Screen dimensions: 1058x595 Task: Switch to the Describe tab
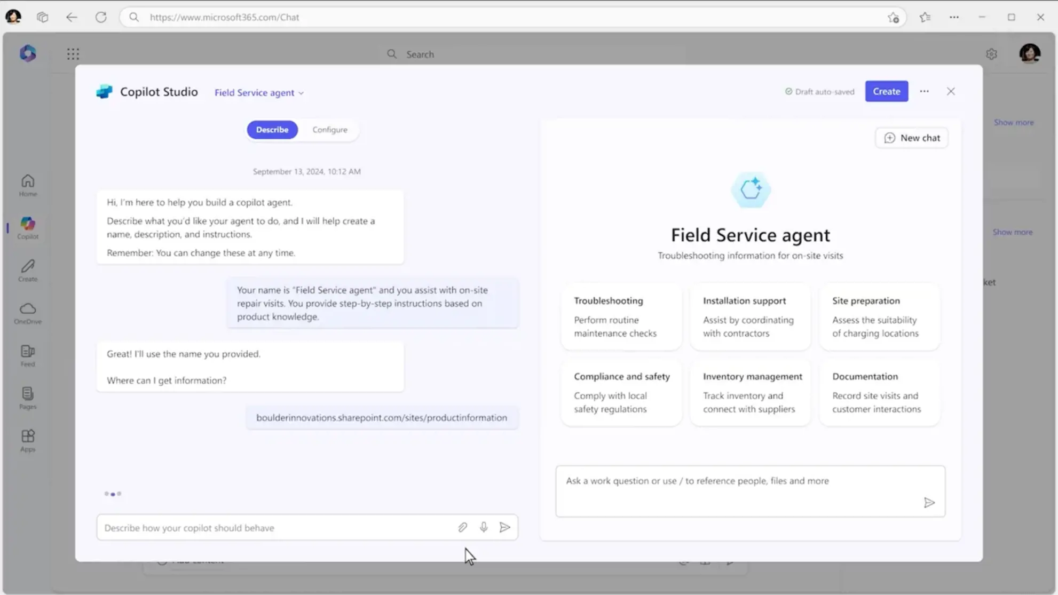pos(272,130)
